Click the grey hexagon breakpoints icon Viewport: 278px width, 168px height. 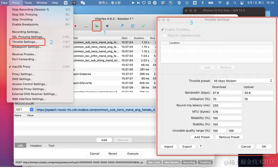[107, 26]
